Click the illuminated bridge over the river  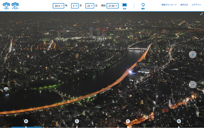tap(138, 49)
